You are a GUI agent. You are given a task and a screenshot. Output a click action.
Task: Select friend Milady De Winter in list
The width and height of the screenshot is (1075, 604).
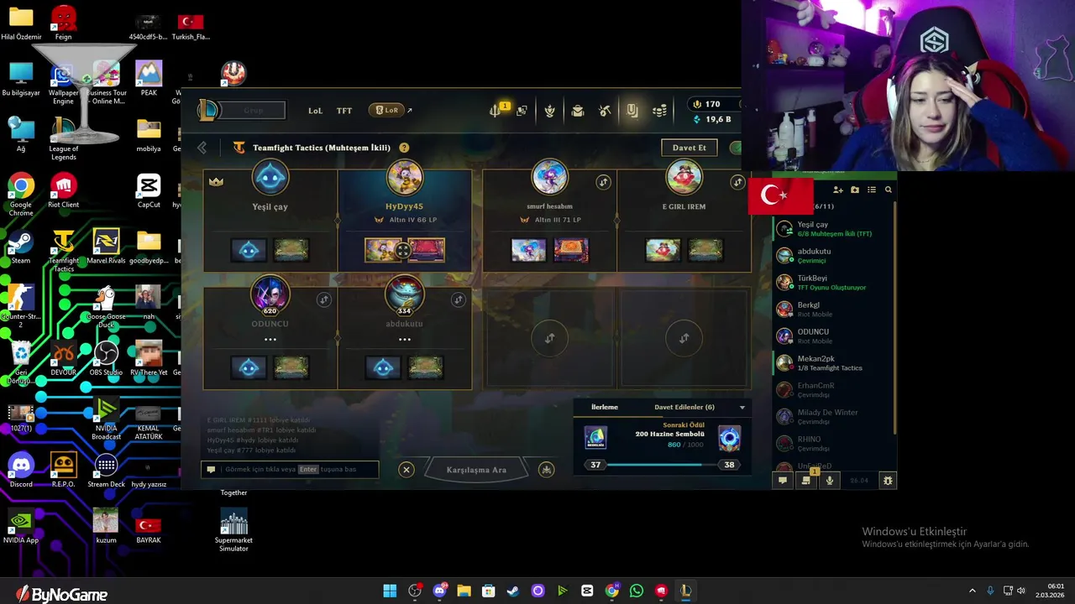(831, 416)
